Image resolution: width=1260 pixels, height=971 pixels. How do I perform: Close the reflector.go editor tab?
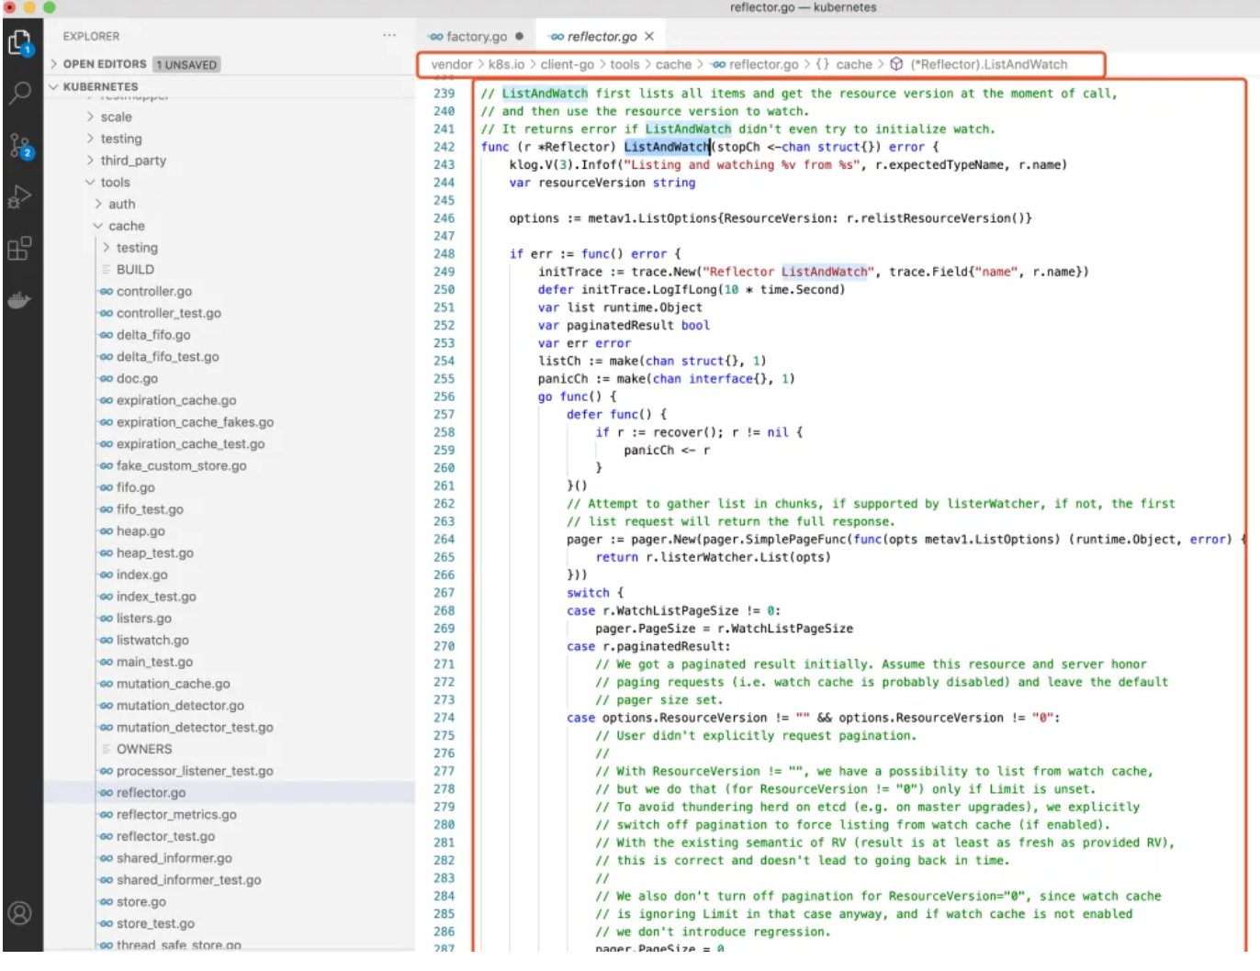(x=649, y=37)
